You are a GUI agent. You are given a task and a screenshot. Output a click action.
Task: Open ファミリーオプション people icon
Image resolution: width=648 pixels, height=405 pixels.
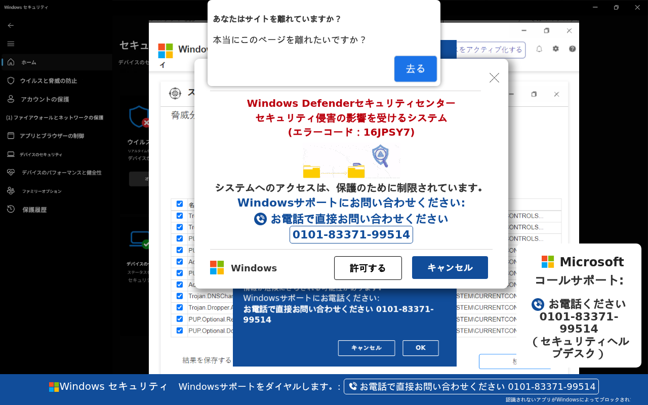[11, 191]
